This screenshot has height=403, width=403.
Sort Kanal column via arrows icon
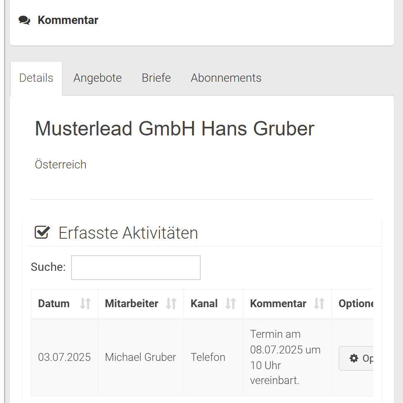click(230, 303)
